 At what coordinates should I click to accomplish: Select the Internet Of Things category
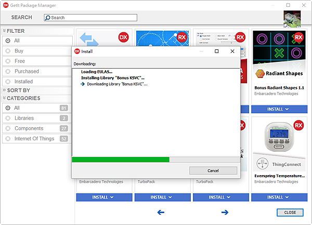(x=36, y=139)
